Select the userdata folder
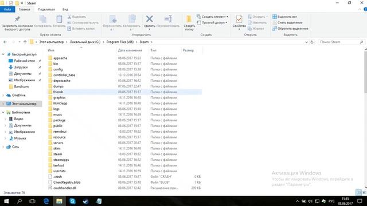Screen dimensions: 367x206 pyautogui.click(x=60, y=171)
